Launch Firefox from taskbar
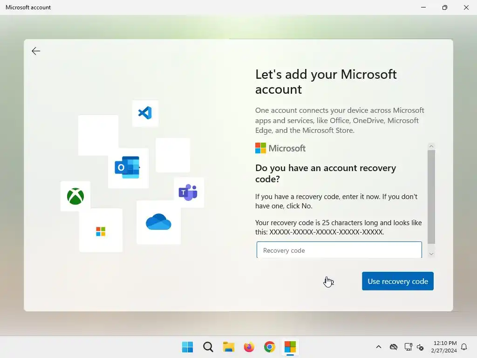477x358 pixels. 249,347
